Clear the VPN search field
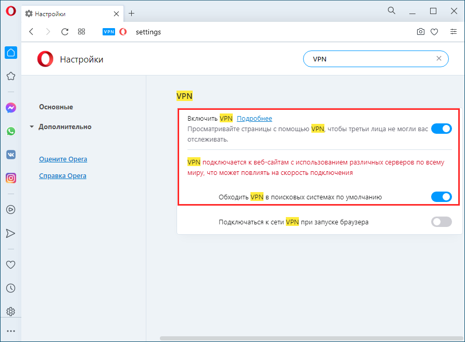Viewport: 465px width, 342px height. tap(439, 59)
